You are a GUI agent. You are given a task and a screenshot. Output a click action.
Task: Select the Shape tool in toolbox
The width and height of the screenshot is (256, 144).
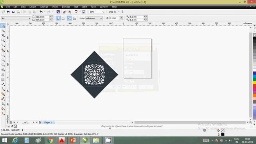pos(3,30)
